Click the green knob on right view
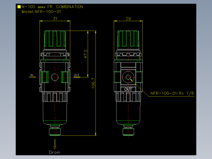The image size is (212, 159). (128, 39)
